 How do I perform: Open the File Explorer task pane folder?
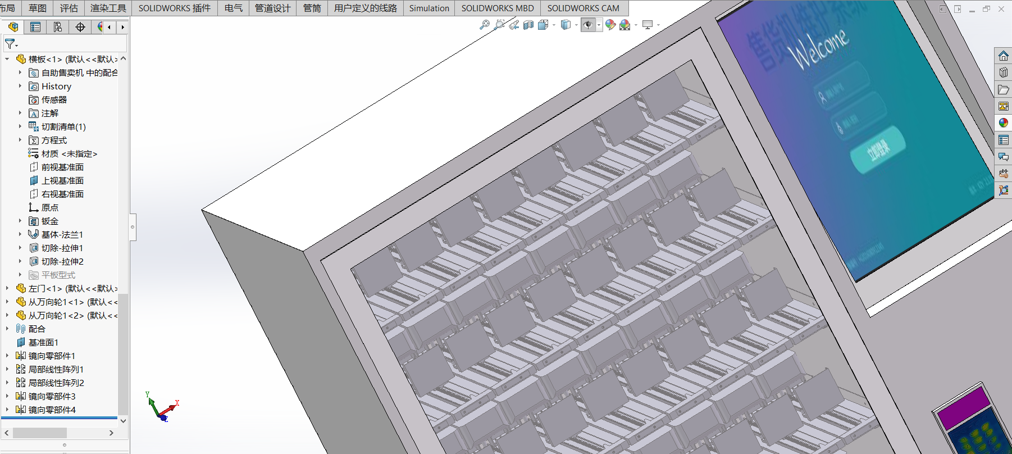1004,89
